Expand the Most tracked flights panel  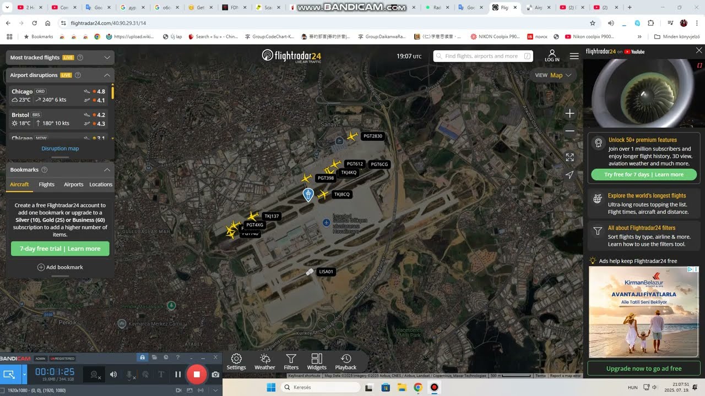[x=107, y=57]
